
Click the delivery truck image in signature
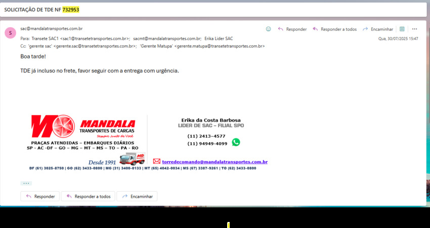[x=133, y=158]
